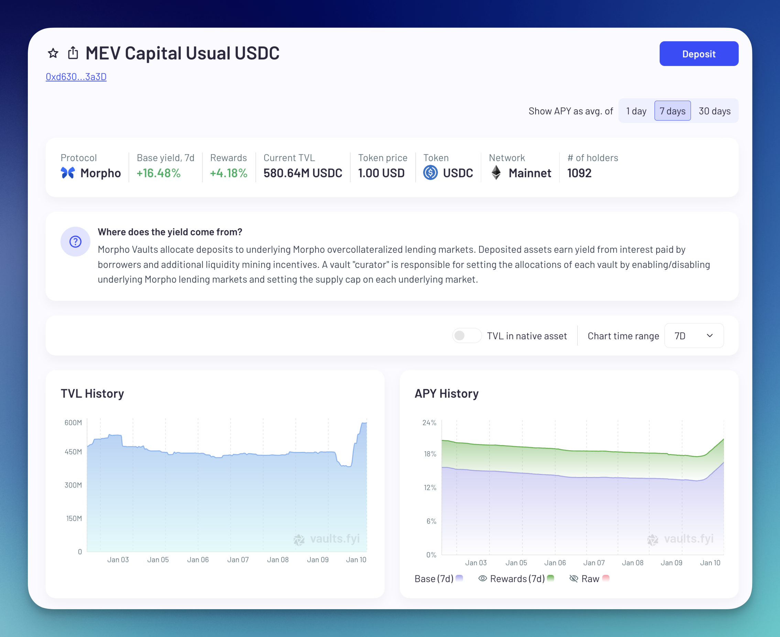This screenshot has width=780, height=637.
Task: Open the 0xd630...3a3D contract address link
Action: coord(76,77)
